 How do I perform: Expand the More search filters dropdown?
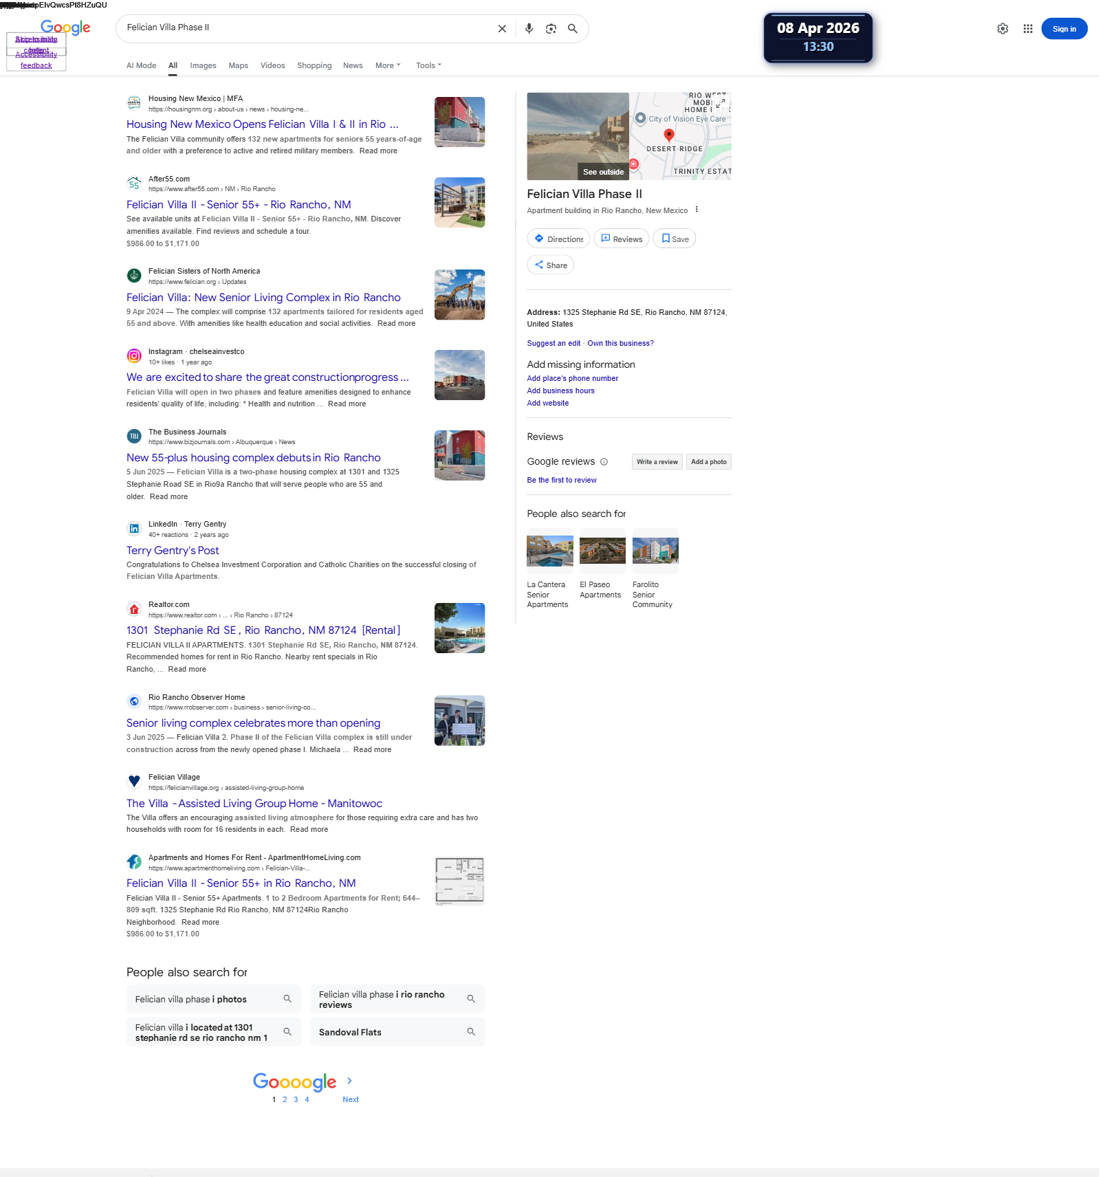pyautogui.click(x=388, y=65)
